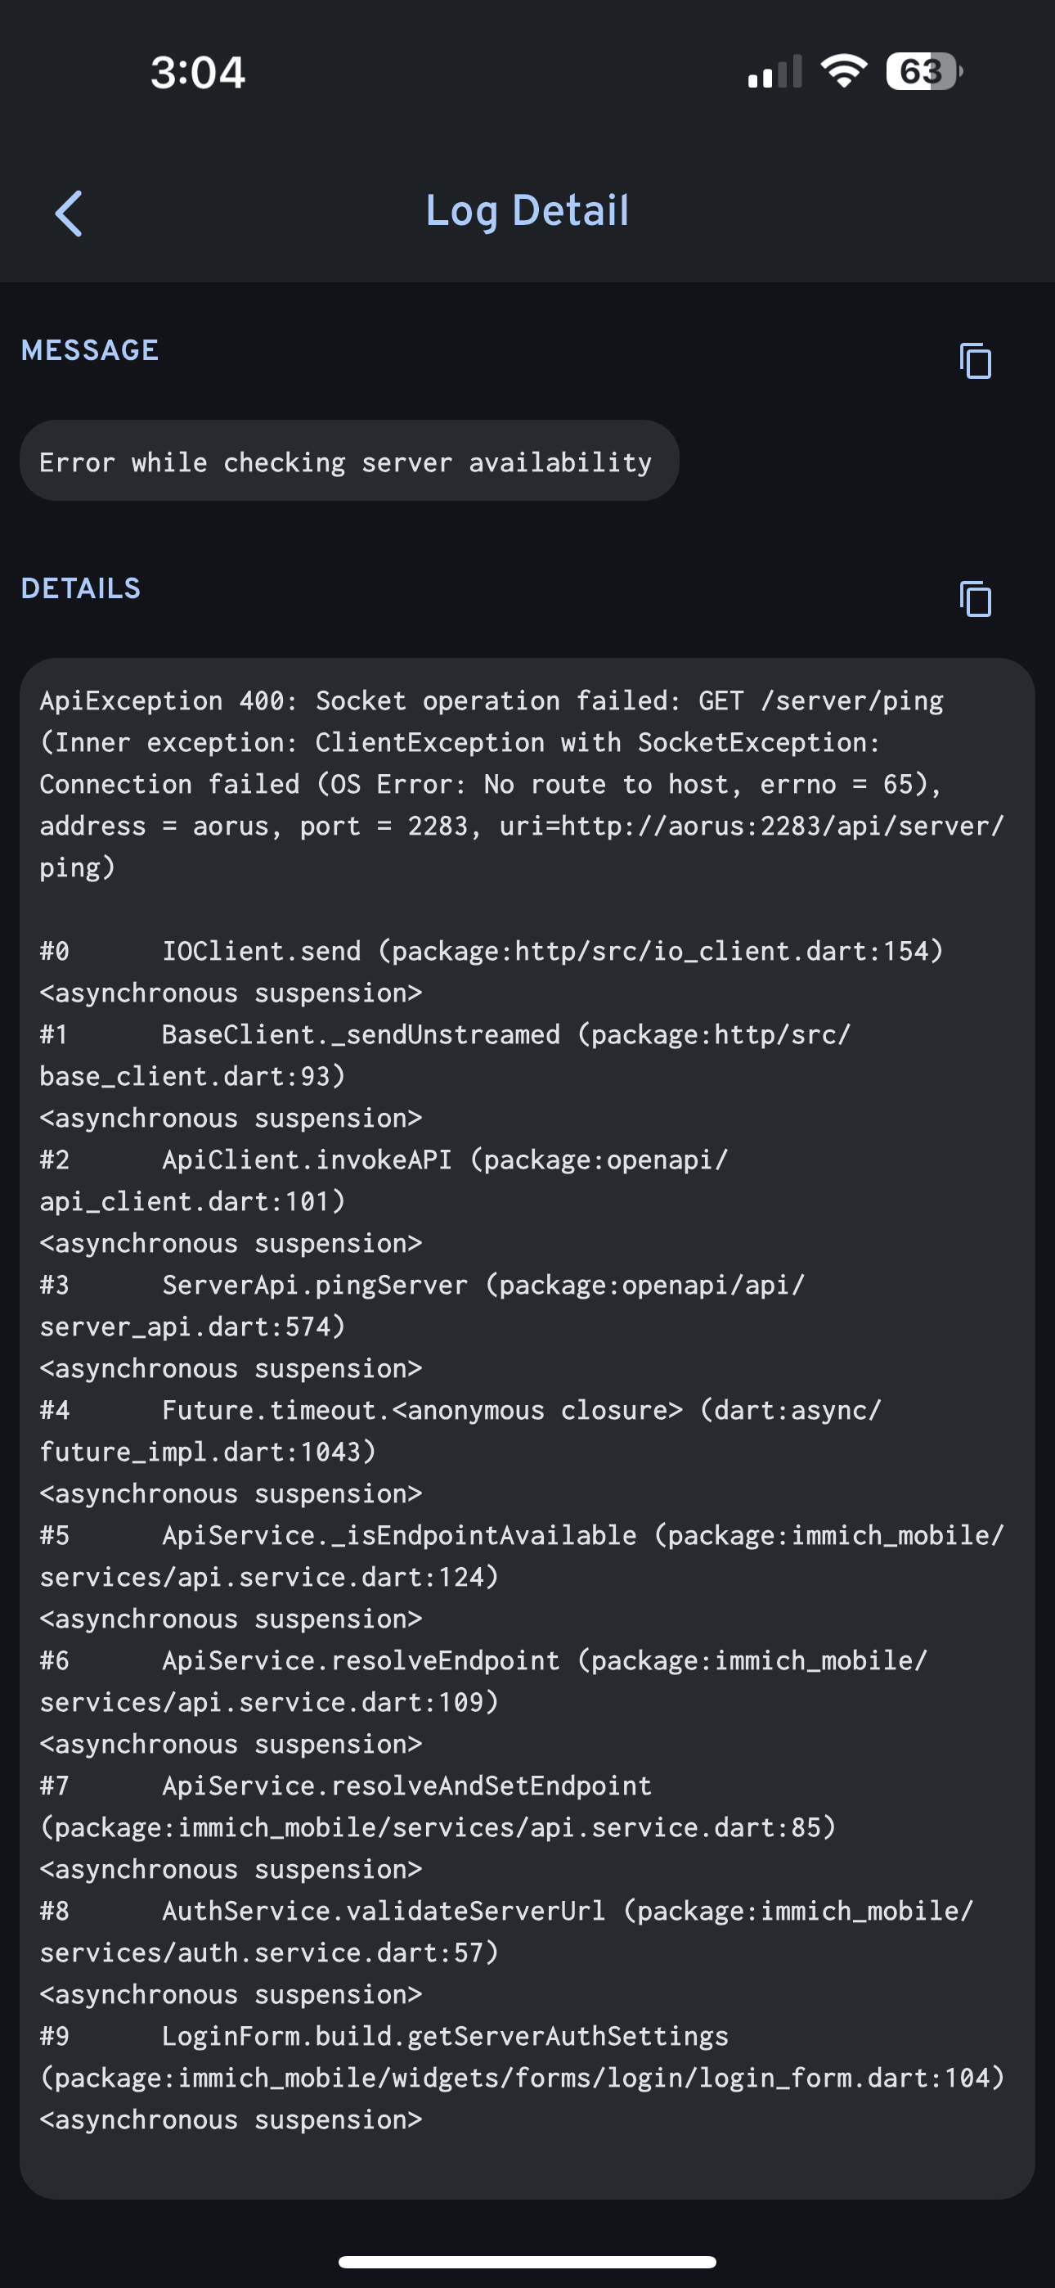Screen dimensions: 1055x2288
Task: Tap the battery level indicator
Action: click(x=923, y=71)
